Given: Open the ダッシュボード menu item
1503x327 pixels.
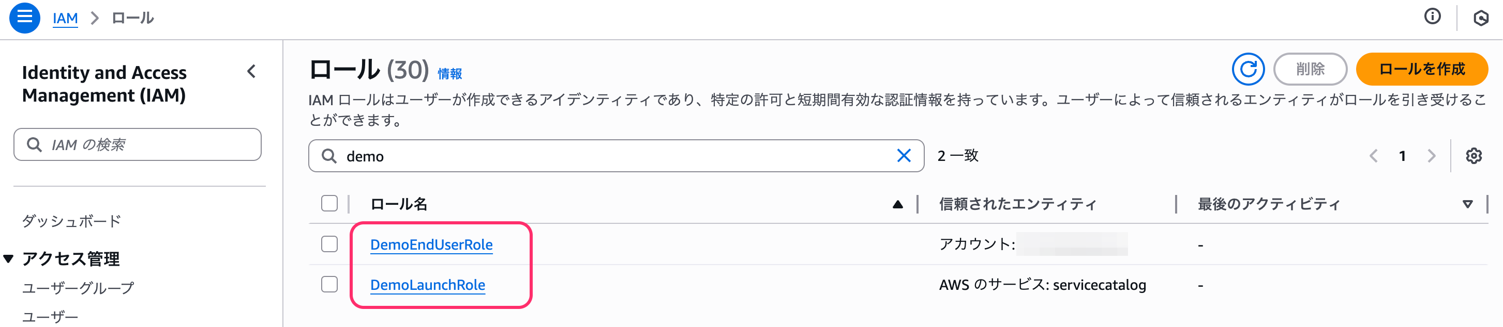Looking at the screenshot, I should pyautogui.click(x=71, y=221).
